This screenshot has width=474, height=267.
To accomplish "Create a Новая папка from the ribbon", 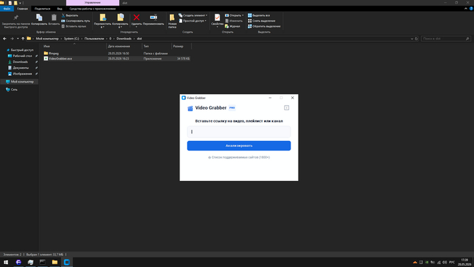I will pyautogui.click(x=172, y=21).
